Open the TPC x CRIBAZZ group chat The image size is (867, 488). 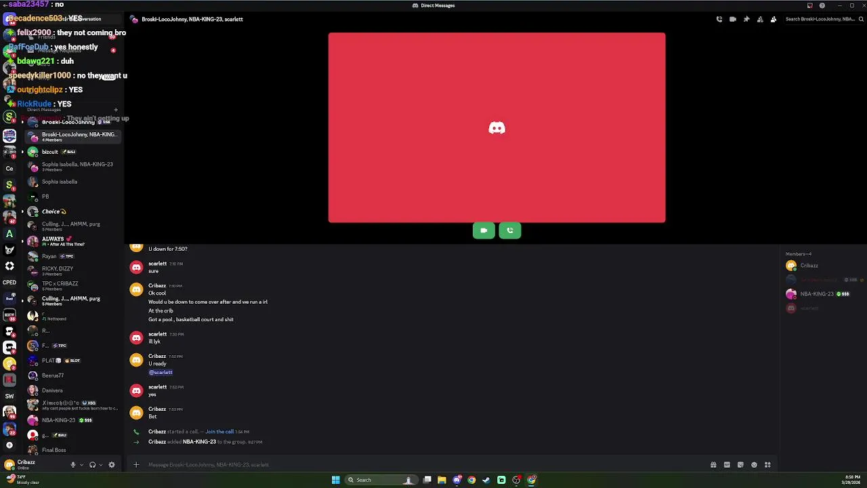(x=73, y=286)
